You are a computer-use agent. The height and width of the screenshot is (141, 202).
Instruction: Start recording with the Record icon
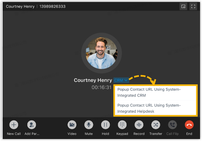point(139,125)
